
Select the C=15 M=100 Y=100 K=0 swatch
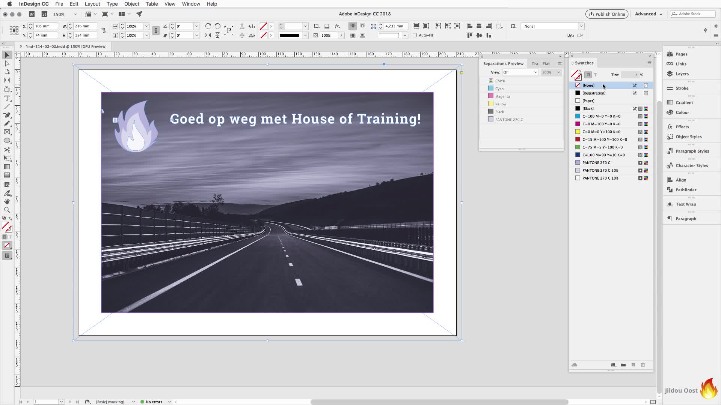(611, 139)
